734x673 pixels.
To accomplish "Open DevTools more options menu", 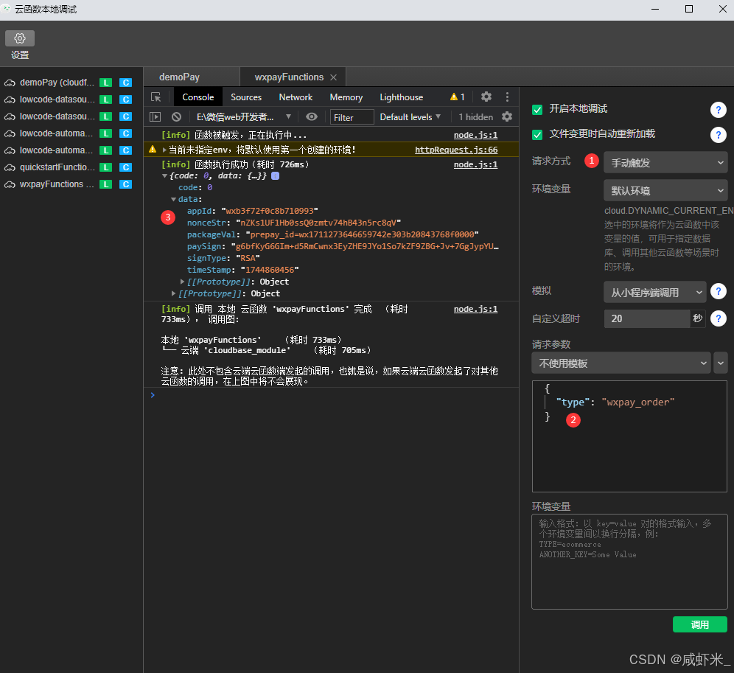I will (507, 97).
